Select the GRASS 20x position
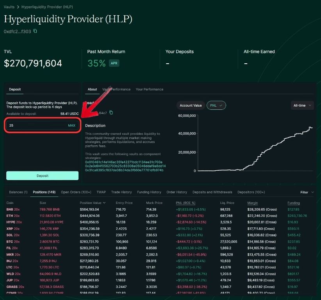This screenshot has height=300, width=321. tap(15, 287)
